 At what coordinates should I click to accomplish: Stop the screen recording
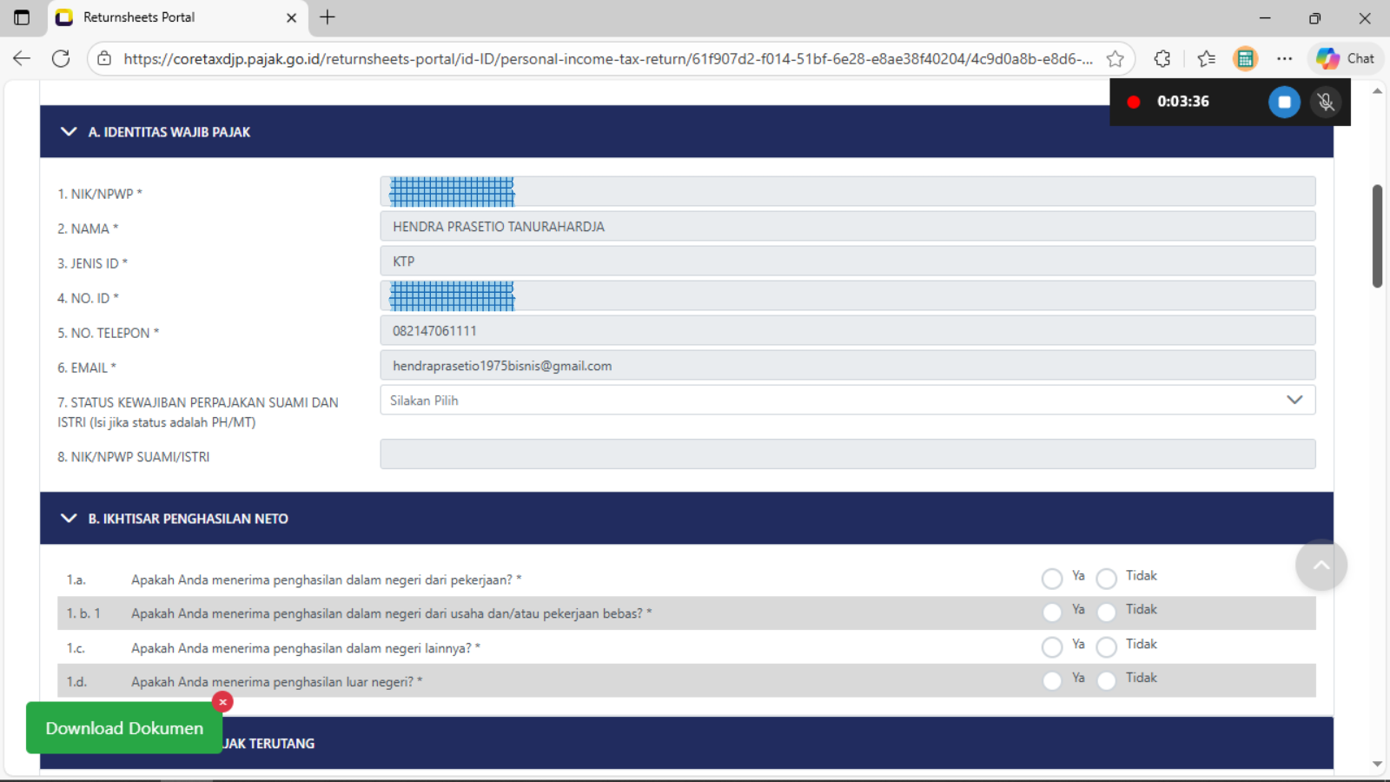point(1284,102)
